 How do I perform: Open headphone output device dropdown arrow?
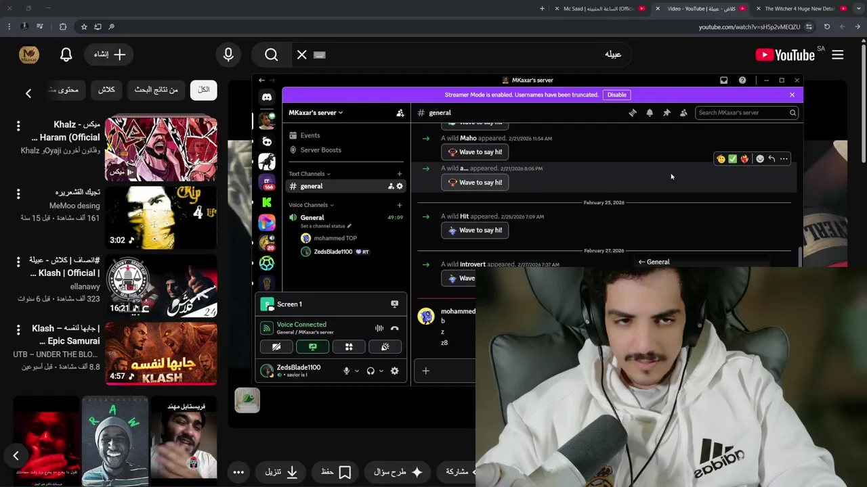[381, 371]
